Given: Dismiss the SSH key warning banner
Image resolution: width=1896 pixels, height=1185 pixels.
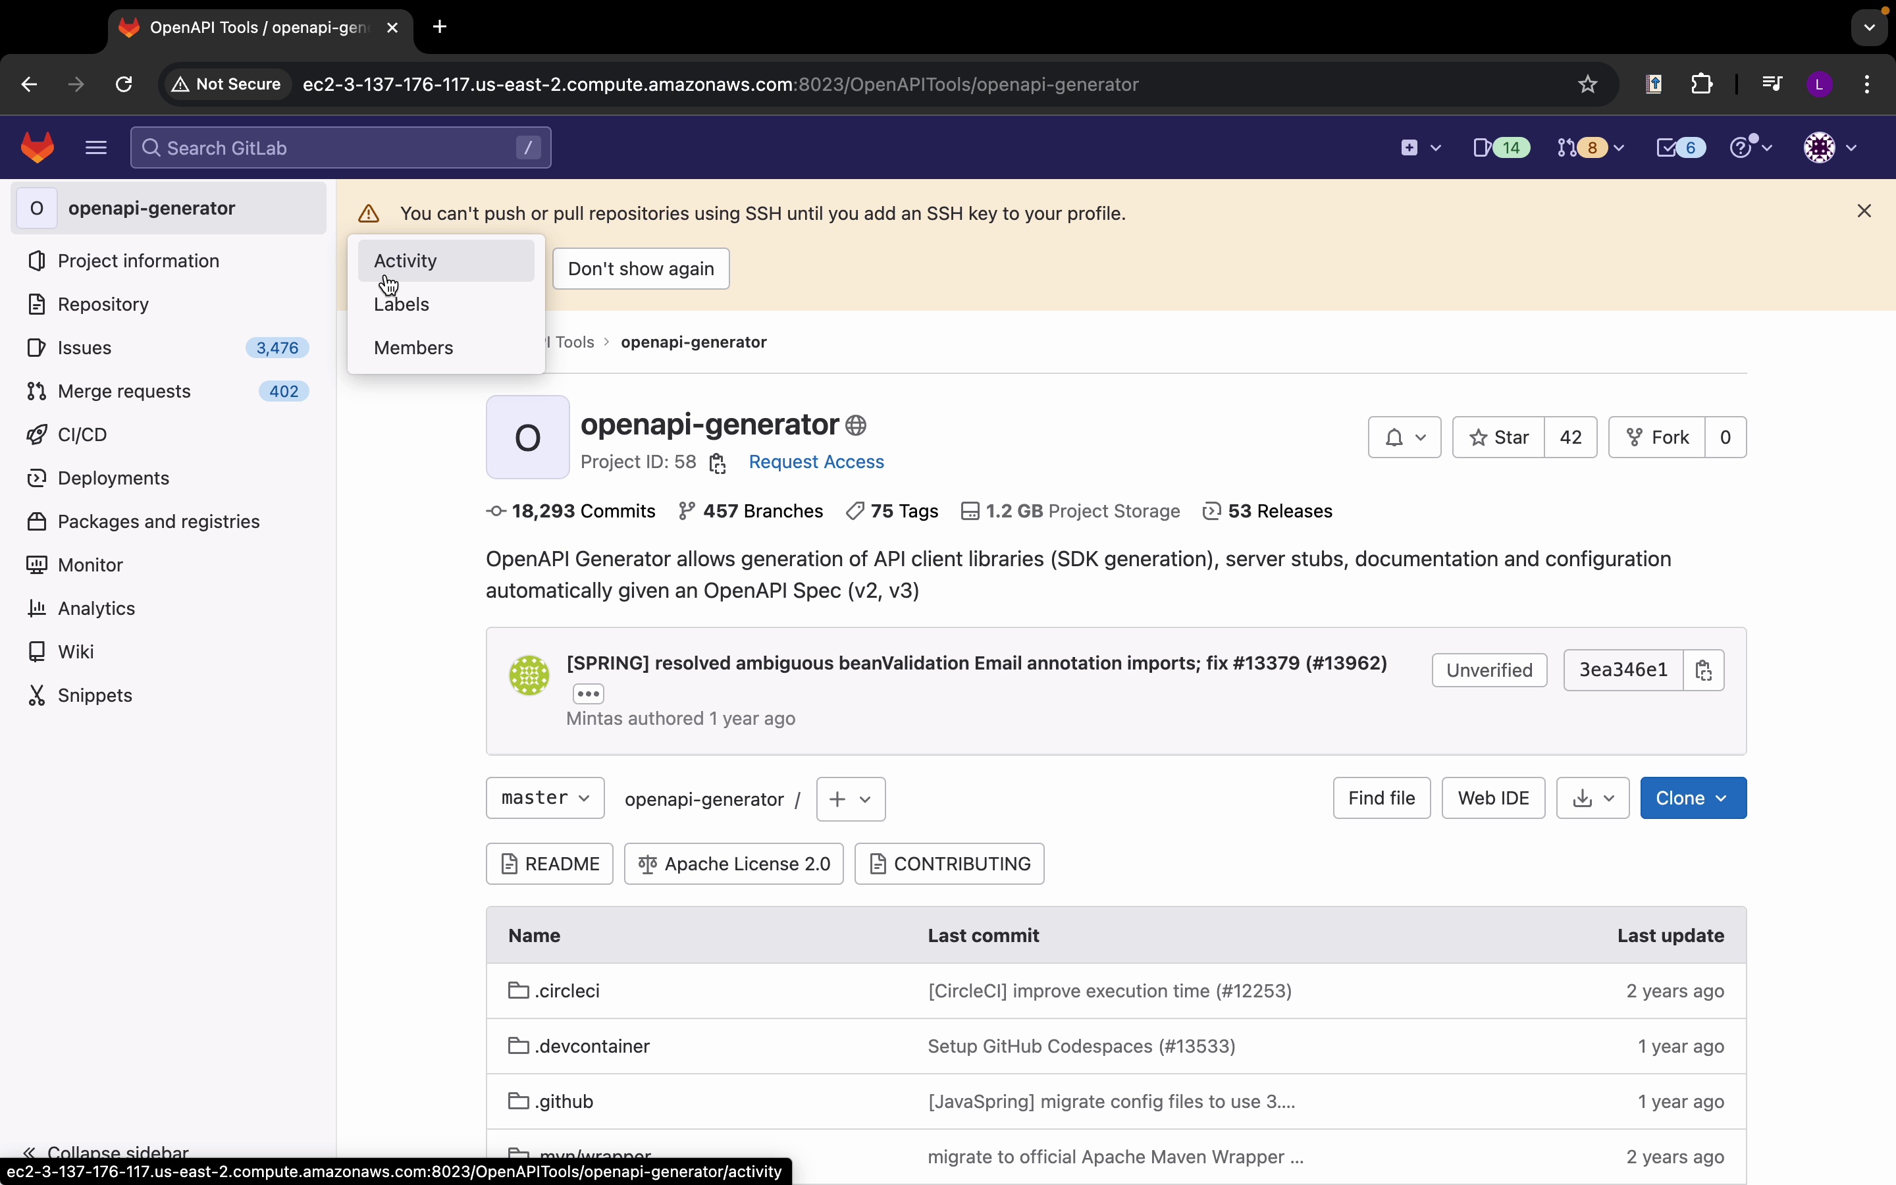Looking at the screenshot, I should pyautogui.click(x=1864, y=211).
